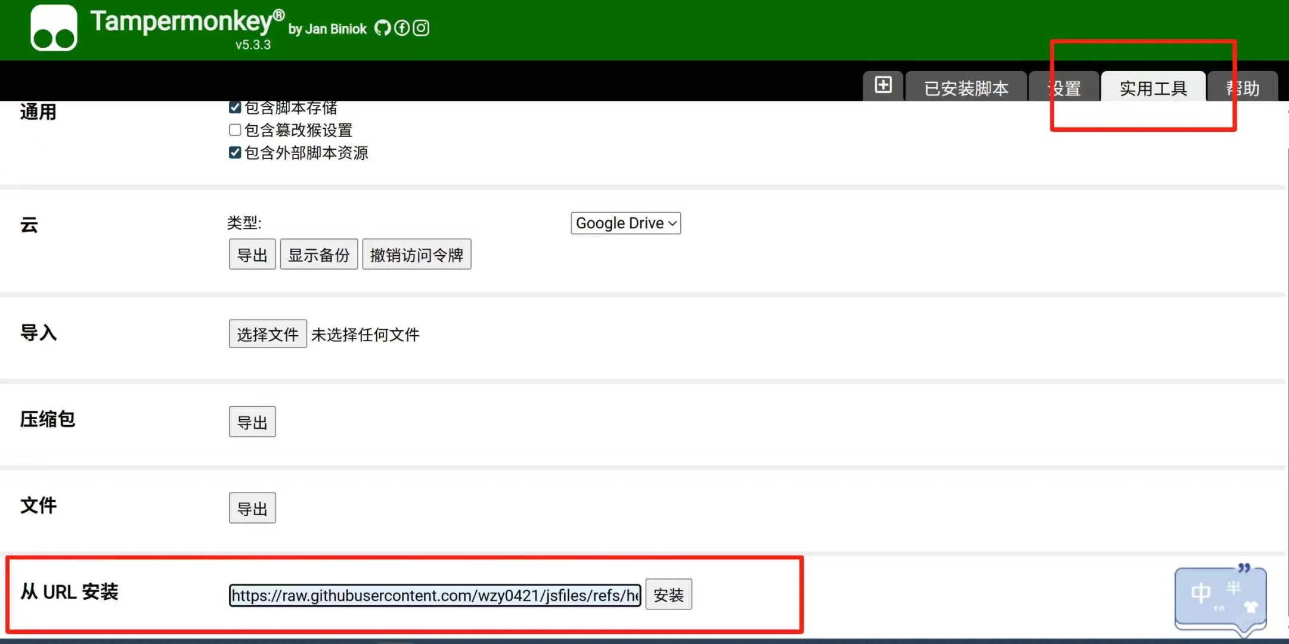Click 选择文件 import button
The width and height of the screenshot is (1289, 644).
coord(268,334)
